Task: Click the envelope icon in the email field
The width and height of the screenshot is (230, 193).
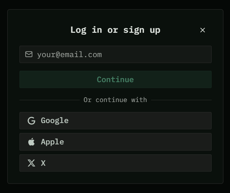Action: 29,55
